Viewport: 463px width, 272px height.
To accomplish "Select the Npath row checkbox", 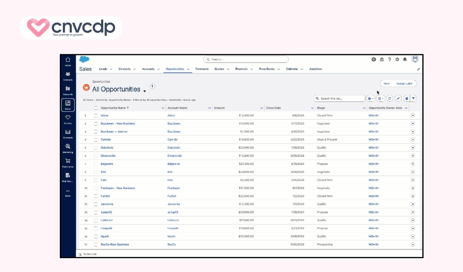I will (96, 236).
